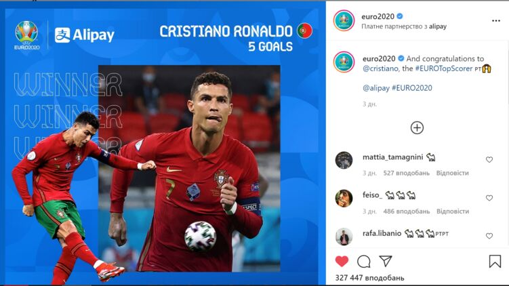Like mattia_tamagnini's comment
This screenshot has height=286, width=509.
pos(489,159)
